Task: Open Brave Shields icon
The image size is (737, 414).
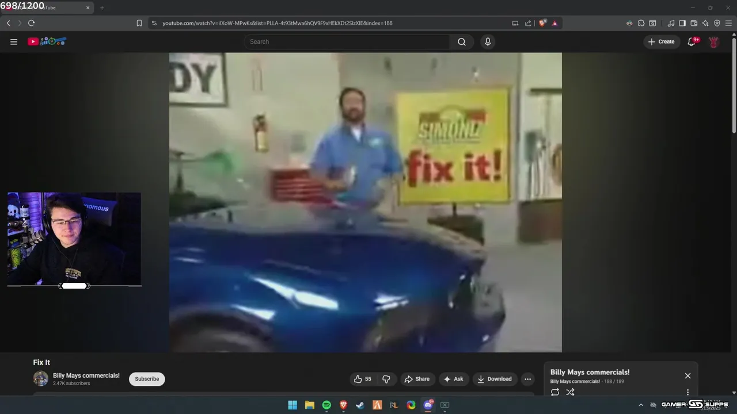Action: (542, 23)
